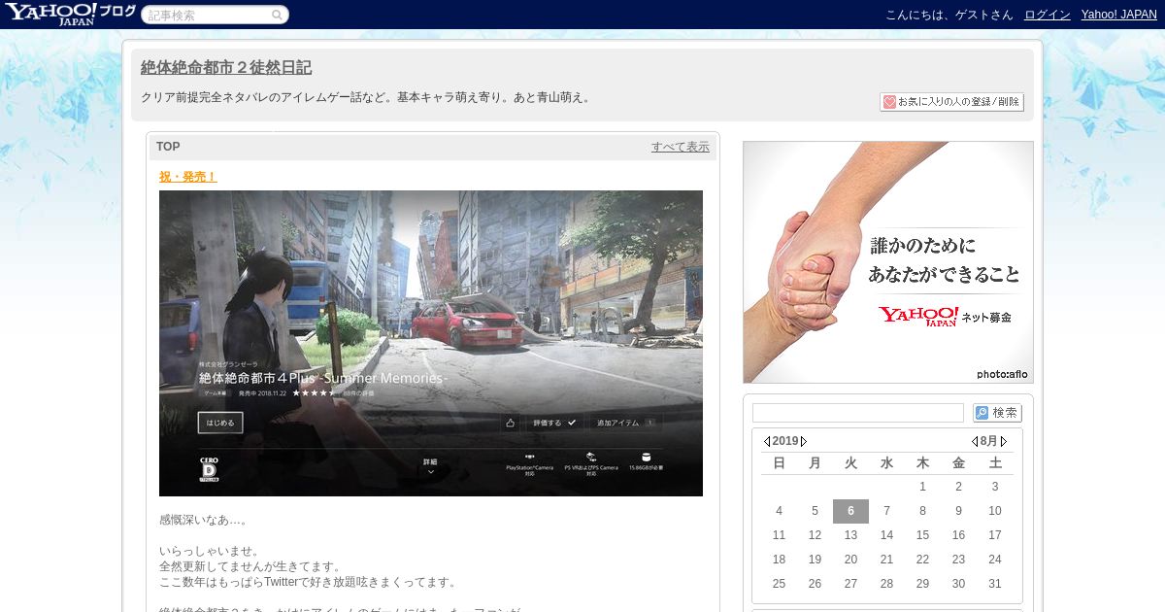Image resolution: width=1165 pixels, height=612 pixels.
Task: Click the 8月 month label in calendar
Action: pyautogui.click(x=989, y=441)
